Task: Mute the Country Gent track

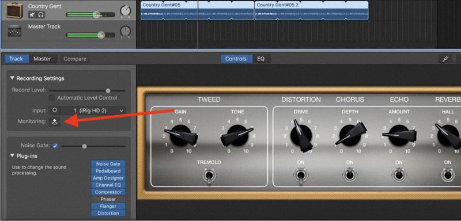Action: point(32,14)
